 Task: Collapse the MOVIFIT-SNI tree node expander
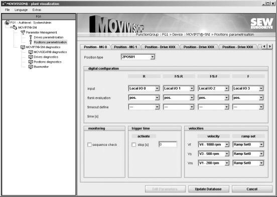[x=11, y=28]
